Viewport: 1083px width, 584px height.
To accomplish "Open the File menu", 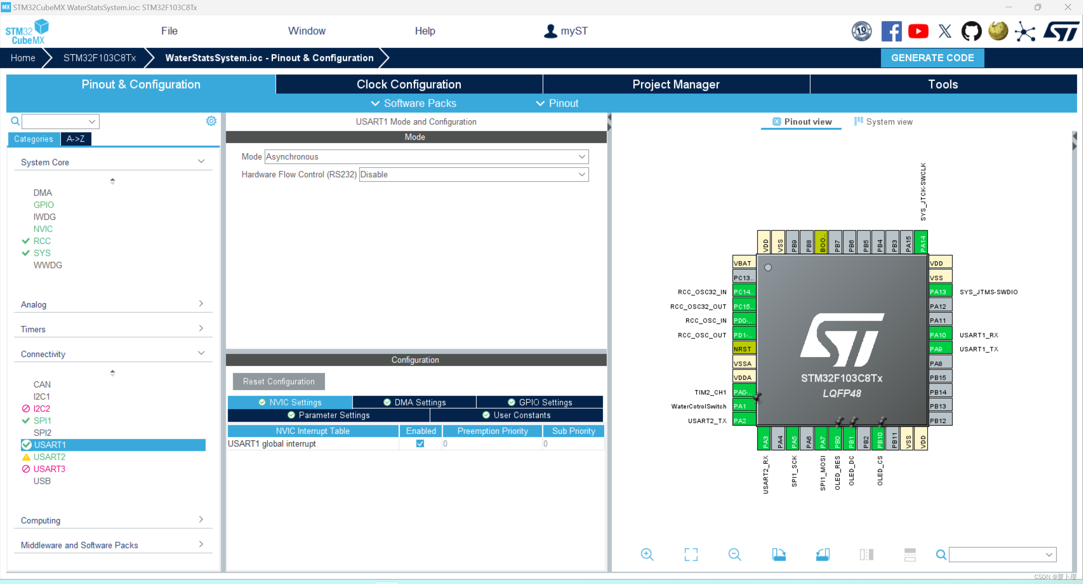I will point(169,31).
